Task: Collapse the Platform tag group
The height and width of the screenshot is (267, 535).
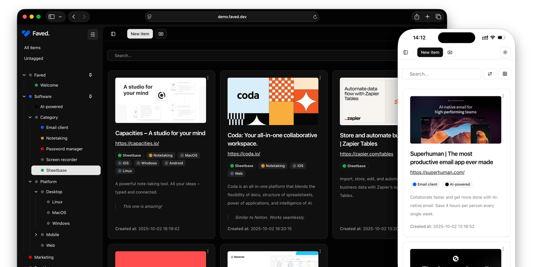Action: tap(30, 182)
